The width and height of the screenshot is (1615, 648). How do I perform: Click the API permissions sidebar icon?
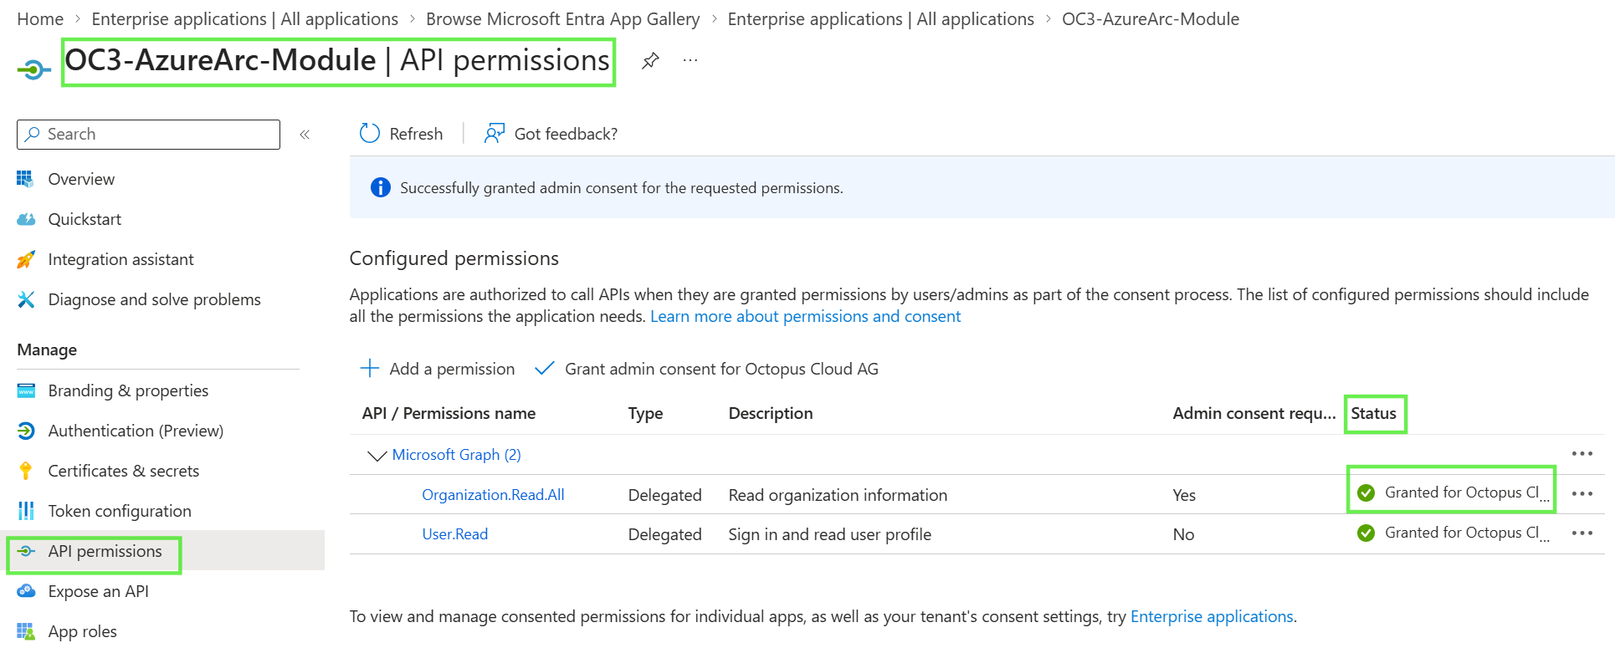point(26,551)
